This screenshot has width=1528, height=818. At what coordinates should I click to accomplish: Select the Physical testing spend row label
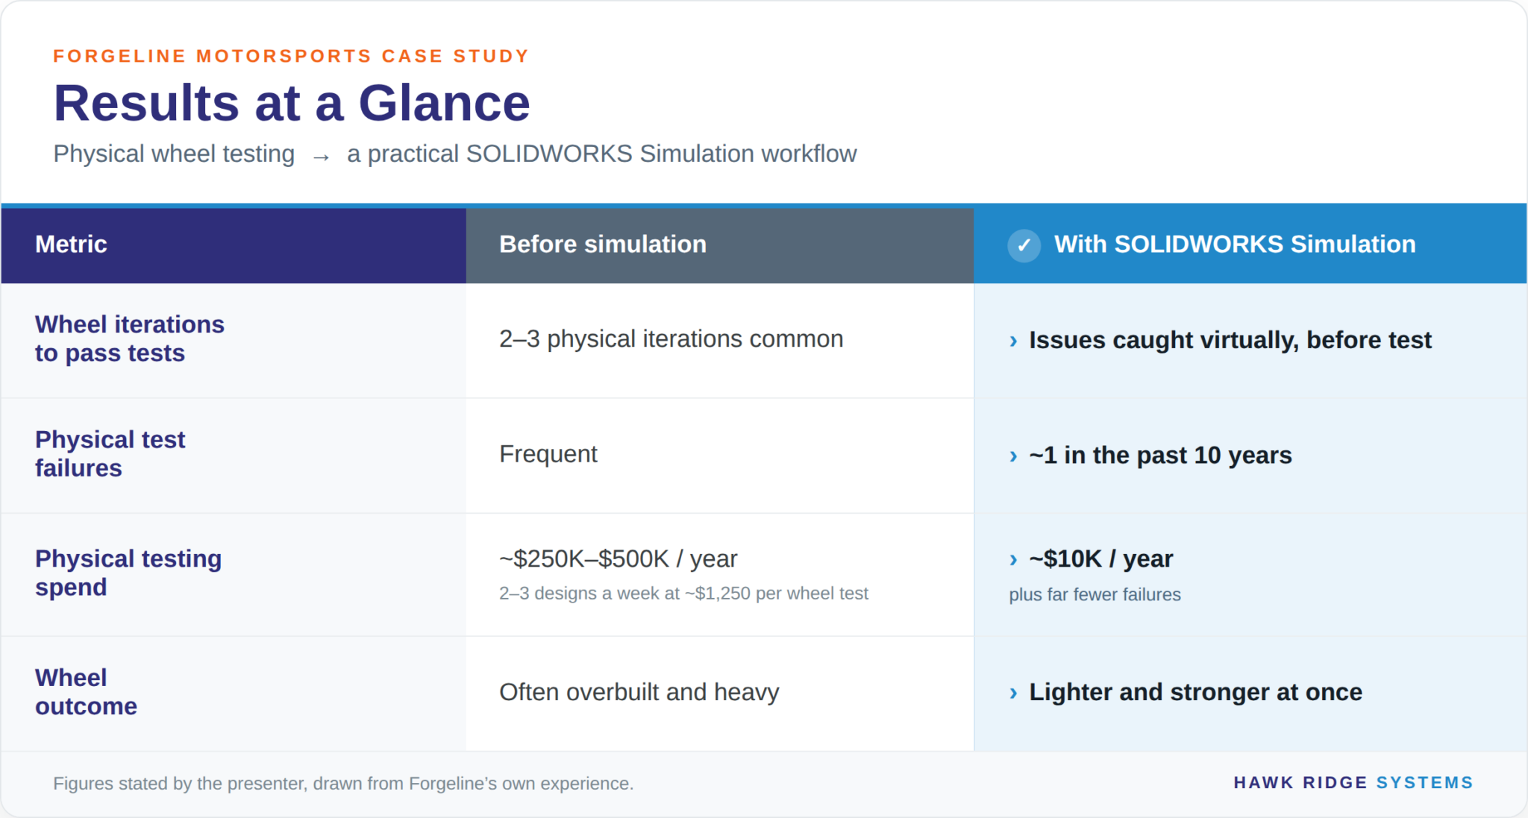point(128,573)
